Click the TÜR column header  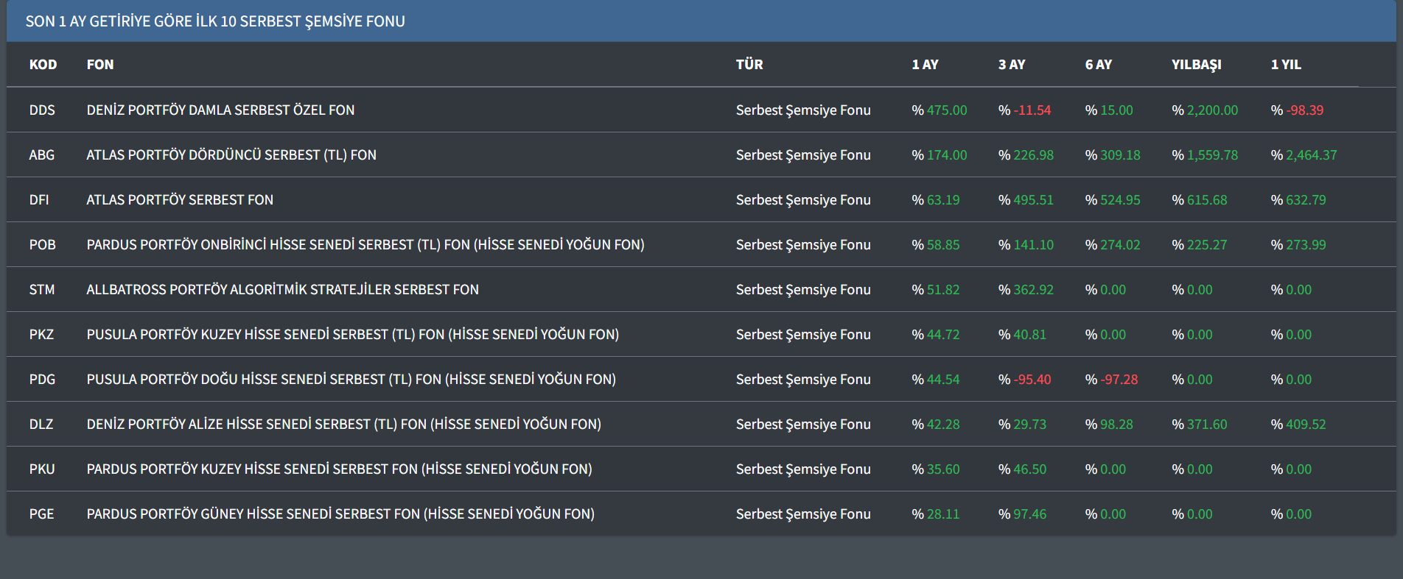click(x=749, y=65)
